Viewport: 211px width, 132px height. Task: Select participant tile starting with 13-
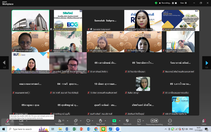105,84
